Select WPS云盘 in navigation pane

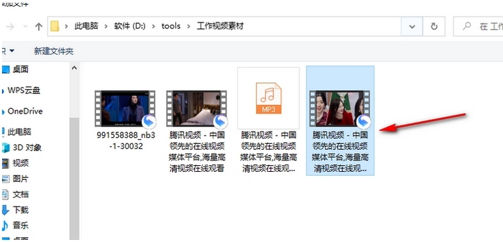(24, 91)
